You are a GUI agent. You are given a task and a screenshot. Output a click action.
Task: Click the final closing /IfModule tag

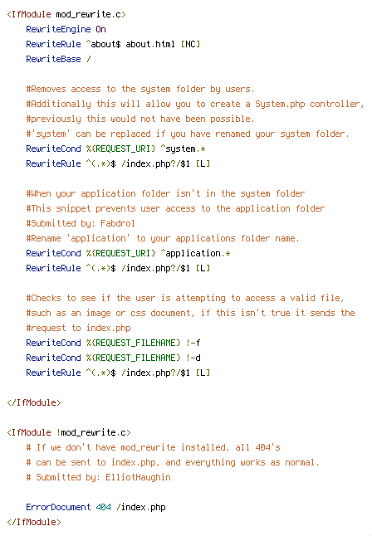coord(34,523)
